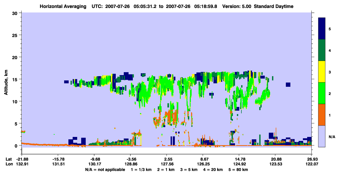346x177 pixels.
Task: Click latitude value -21.88
Action: (22, 159)
